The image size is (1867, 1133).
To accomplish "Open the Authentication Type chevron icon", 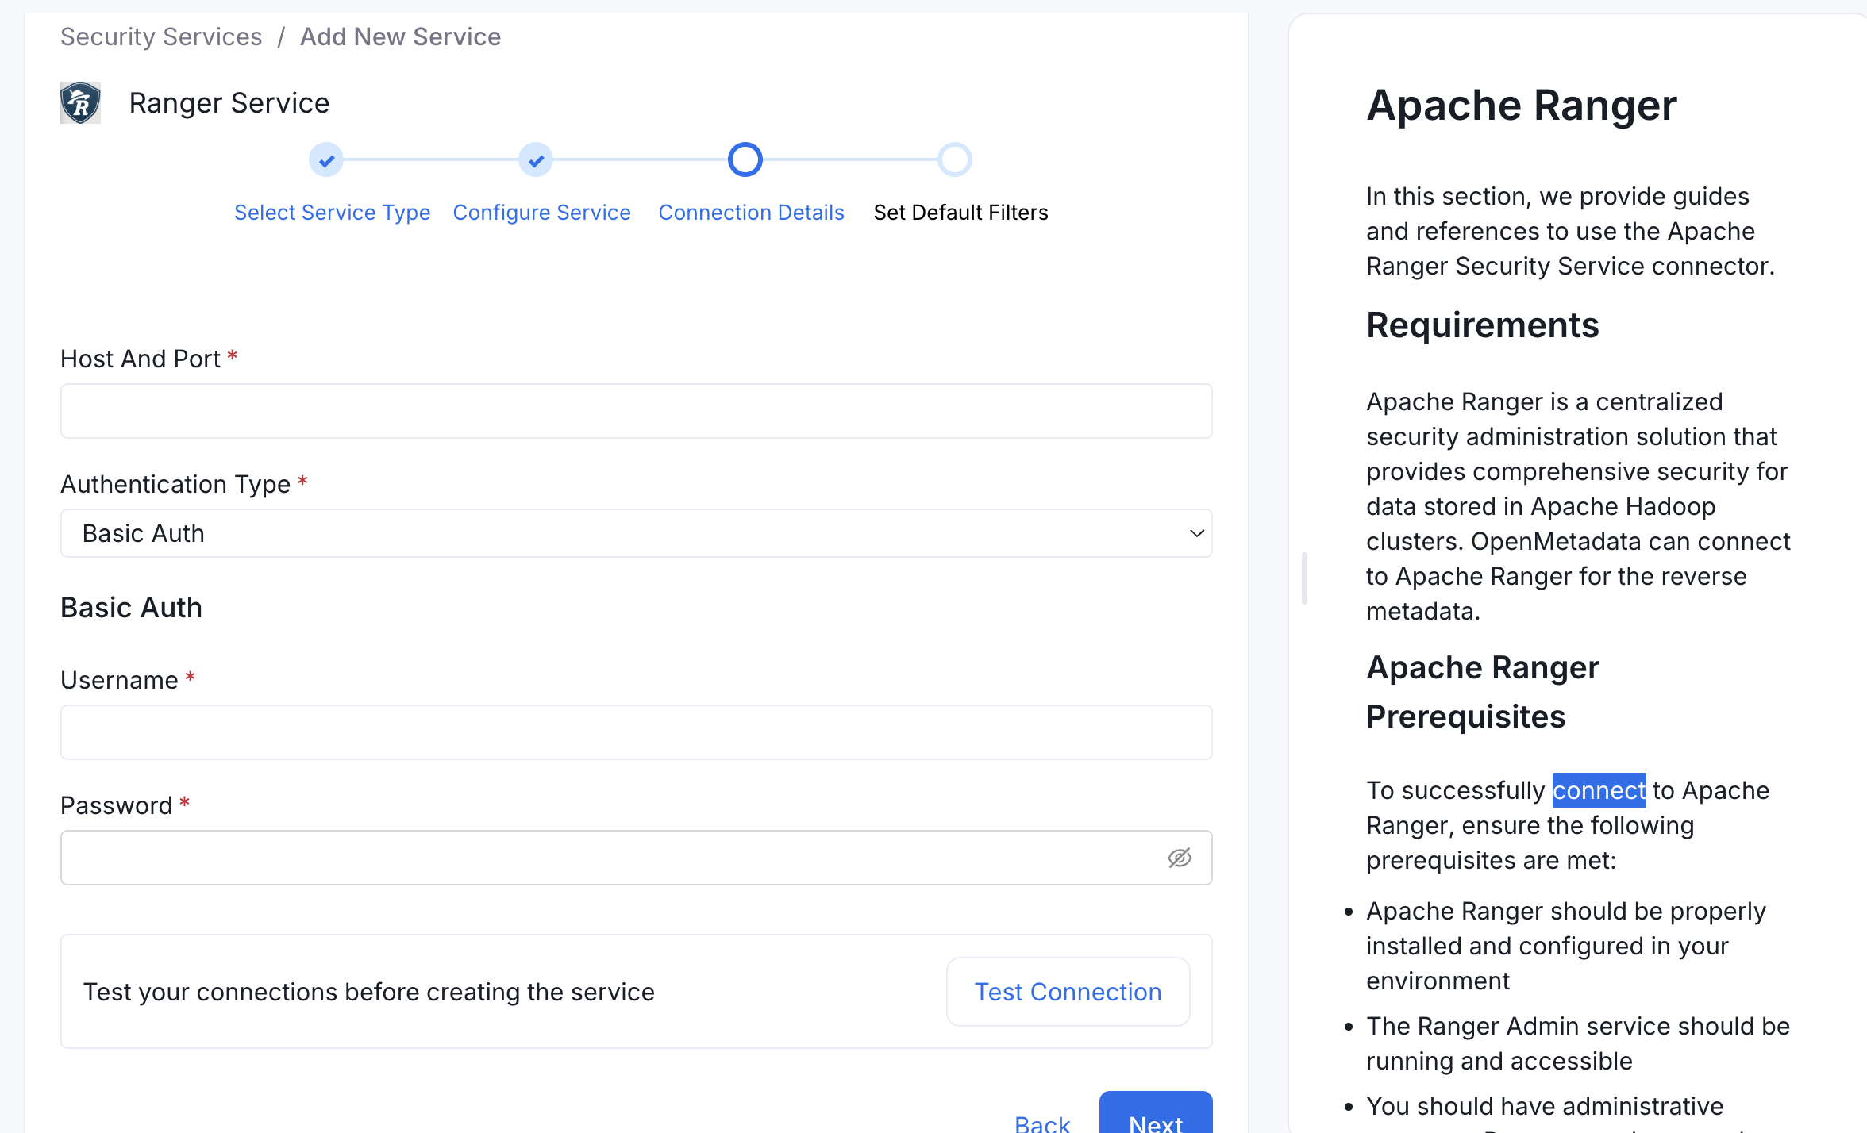I will coord(1195,532).
